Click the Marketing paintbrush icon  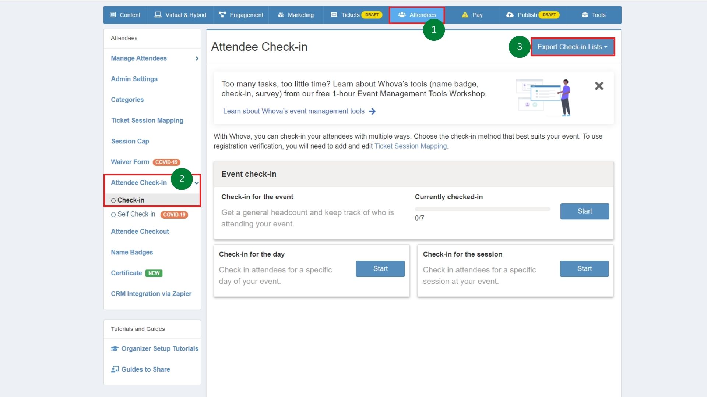[x=281, y=15]
